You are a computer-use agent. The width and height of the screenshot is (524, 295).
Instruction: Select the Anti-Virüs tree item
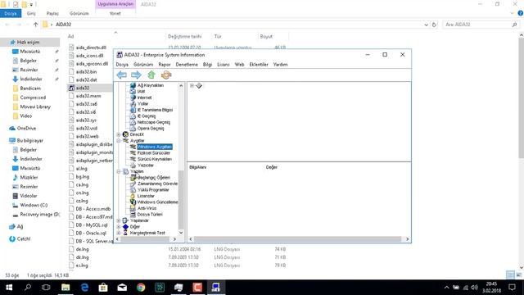click(x=147, y=208)
